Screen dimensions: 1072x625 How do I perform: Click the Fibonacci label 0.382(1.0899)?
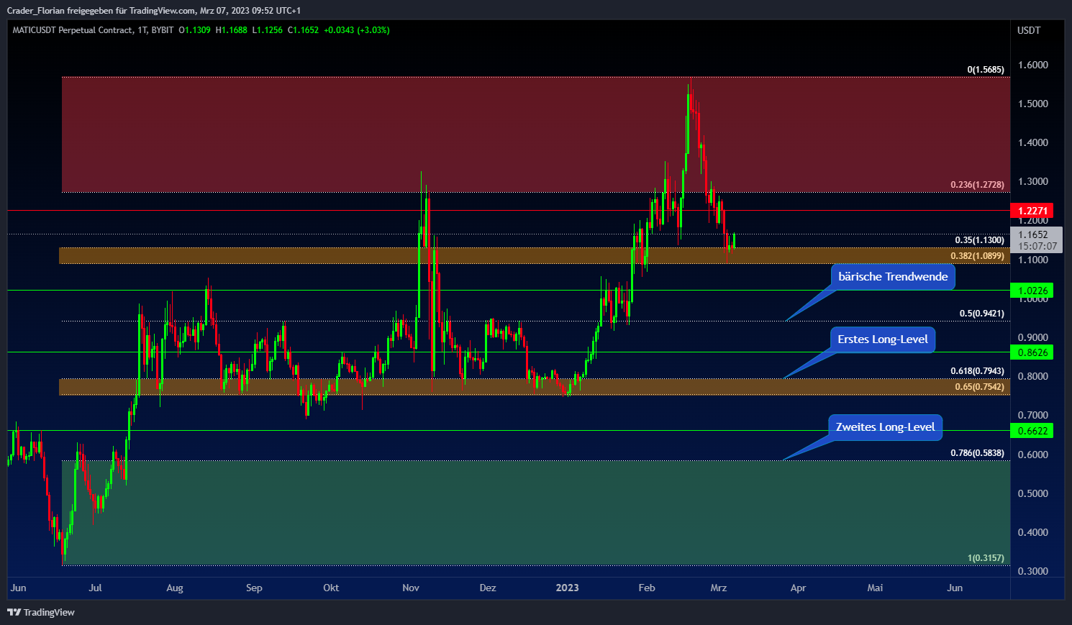977,256
